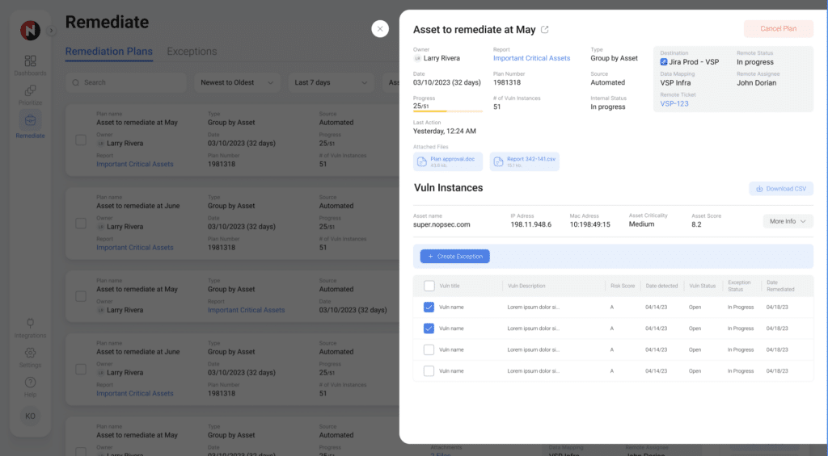The image size is (828, 456).
Task: Check the third Vuln name row checkbox
Action: click(x=429, y=349)
